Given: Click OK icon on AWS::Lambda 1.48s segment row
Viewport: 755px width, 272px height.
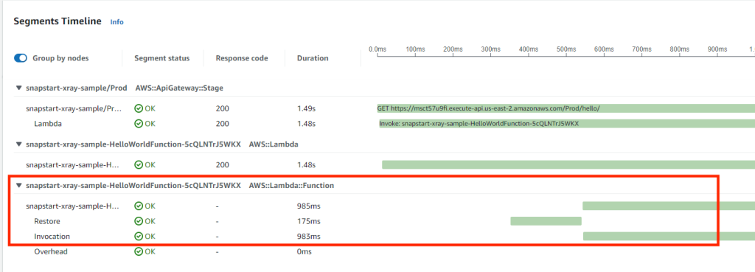Looking at the screenshot, I should tap(139, 164).
